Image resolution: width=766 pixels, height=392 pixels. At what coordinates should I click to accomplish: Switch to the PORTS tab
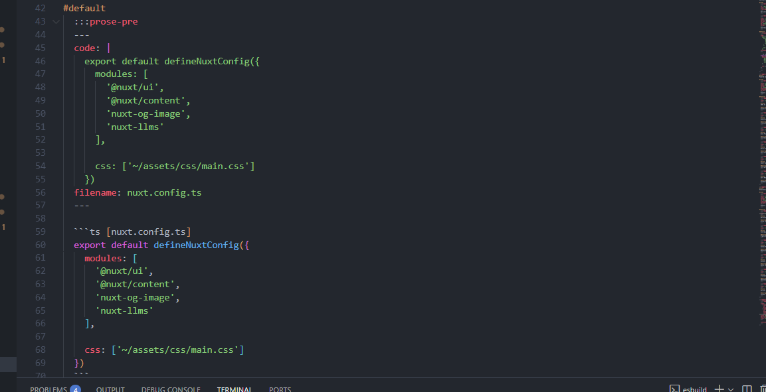[x=280, y=389]
